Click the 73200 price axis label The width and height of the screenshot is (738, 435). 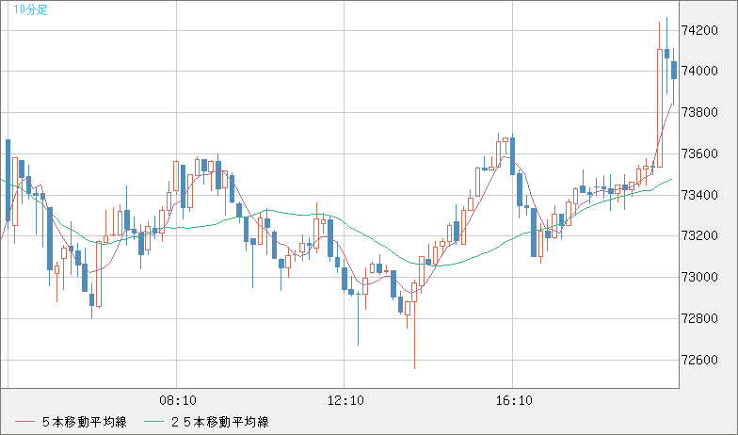click(700, 235)
